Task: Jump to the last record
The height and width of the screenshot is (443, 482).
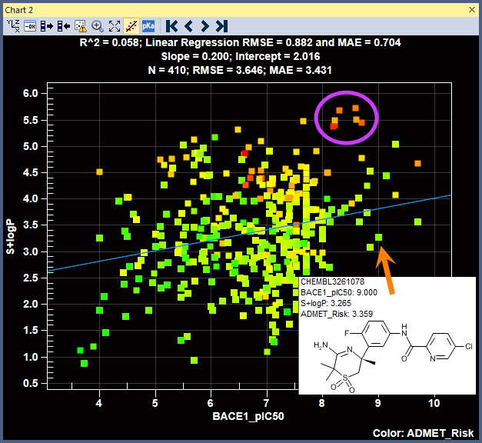Action: [222, 26]
